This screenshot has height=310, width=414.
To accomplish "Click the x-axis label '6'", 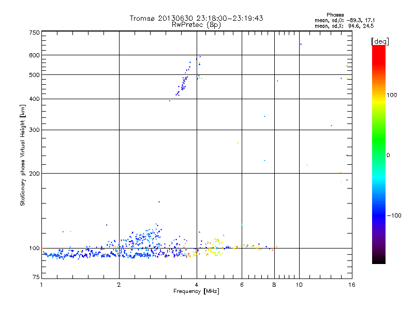I will coord(242,285).
